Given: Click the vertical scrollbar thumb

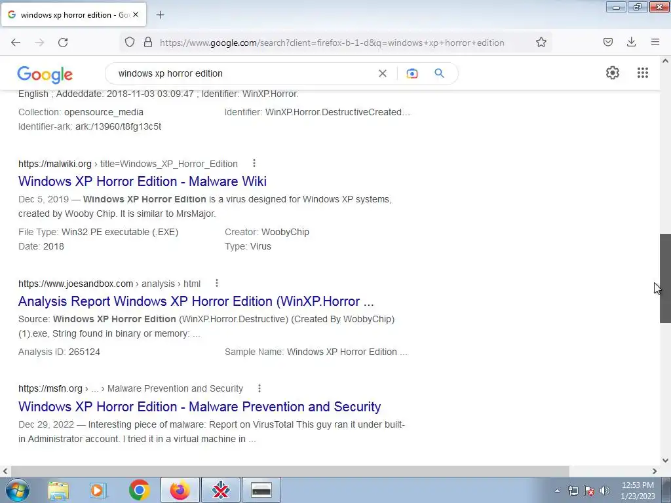Looking at the screenshot, I should [x=665, y=278].
